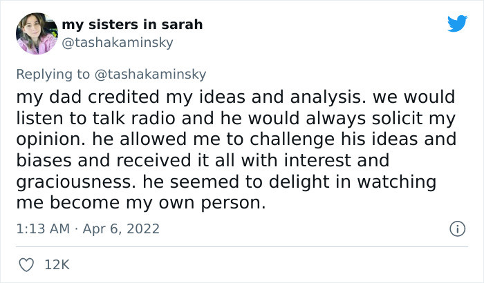Open the info circle icon

pyautogui.click(x=456, y=228)
